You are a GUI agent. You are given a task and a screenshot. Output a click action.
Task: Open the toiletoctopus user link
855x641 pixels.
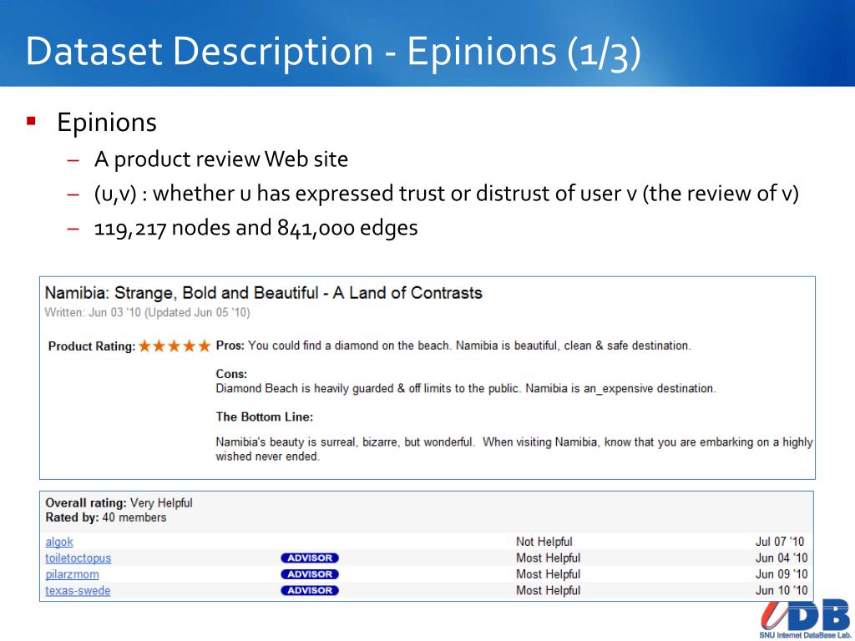(x=78, y=558)
